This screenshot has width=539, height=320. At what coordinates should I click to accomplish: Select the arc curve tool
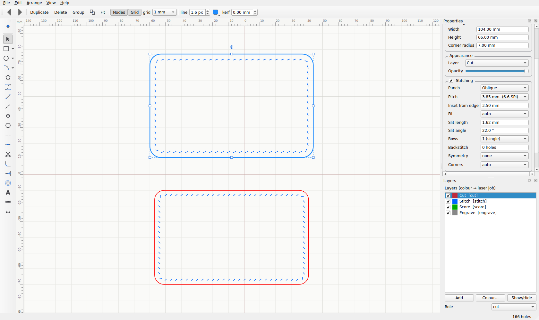point(6,68)
